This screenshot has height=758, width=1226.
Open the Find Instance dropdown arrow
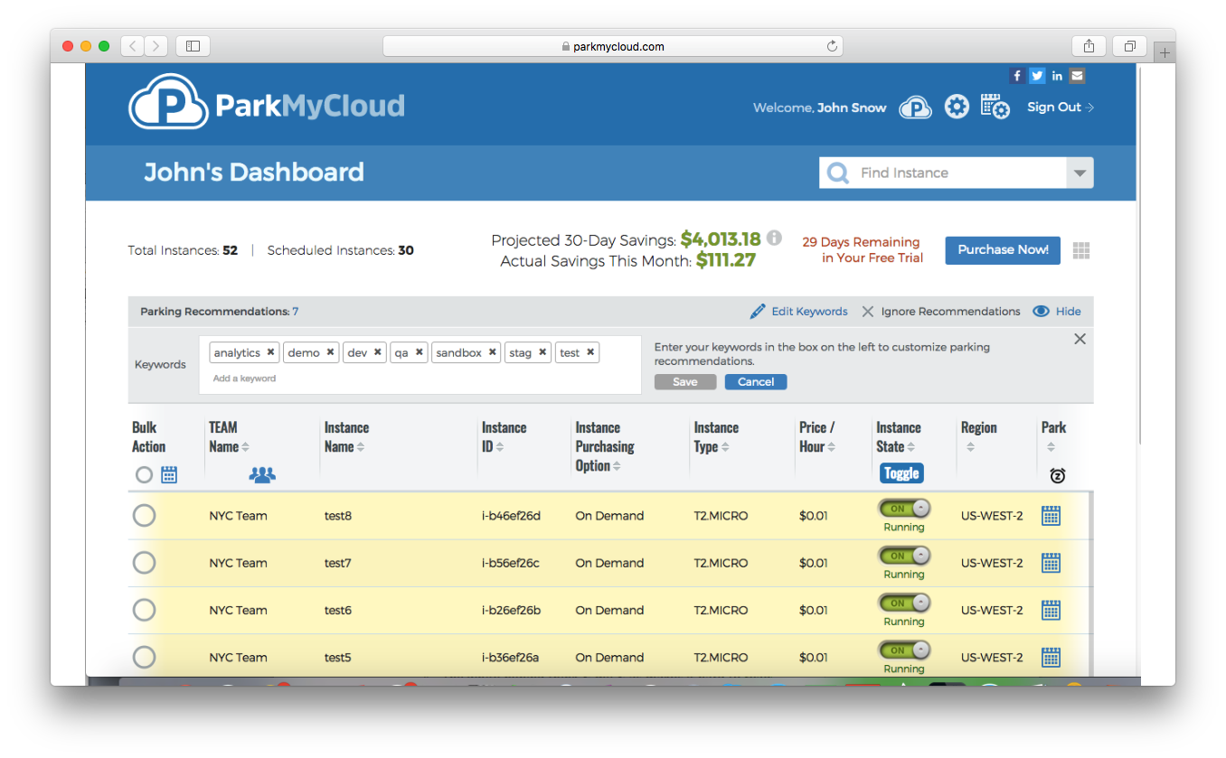(x=1080, y=173)
